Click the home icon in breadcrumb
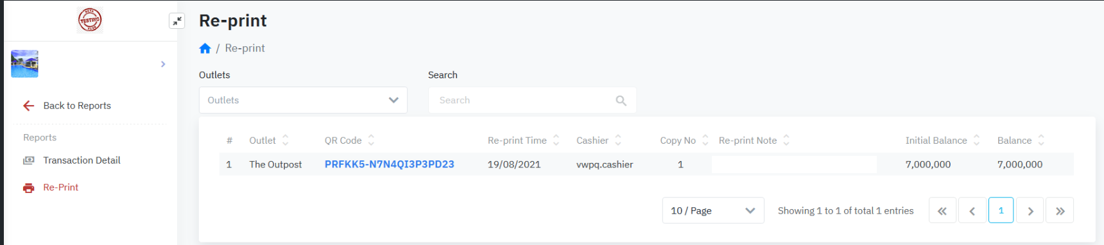 (x=205, y=48)
